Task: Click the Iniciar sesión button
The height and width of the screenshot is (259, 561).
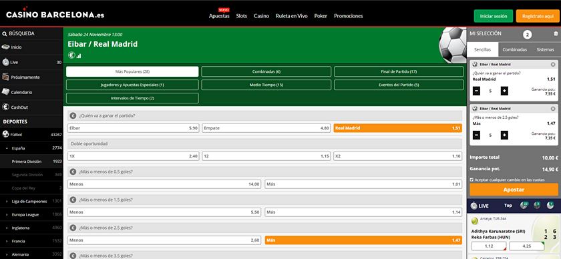Action: coord(494,16)
